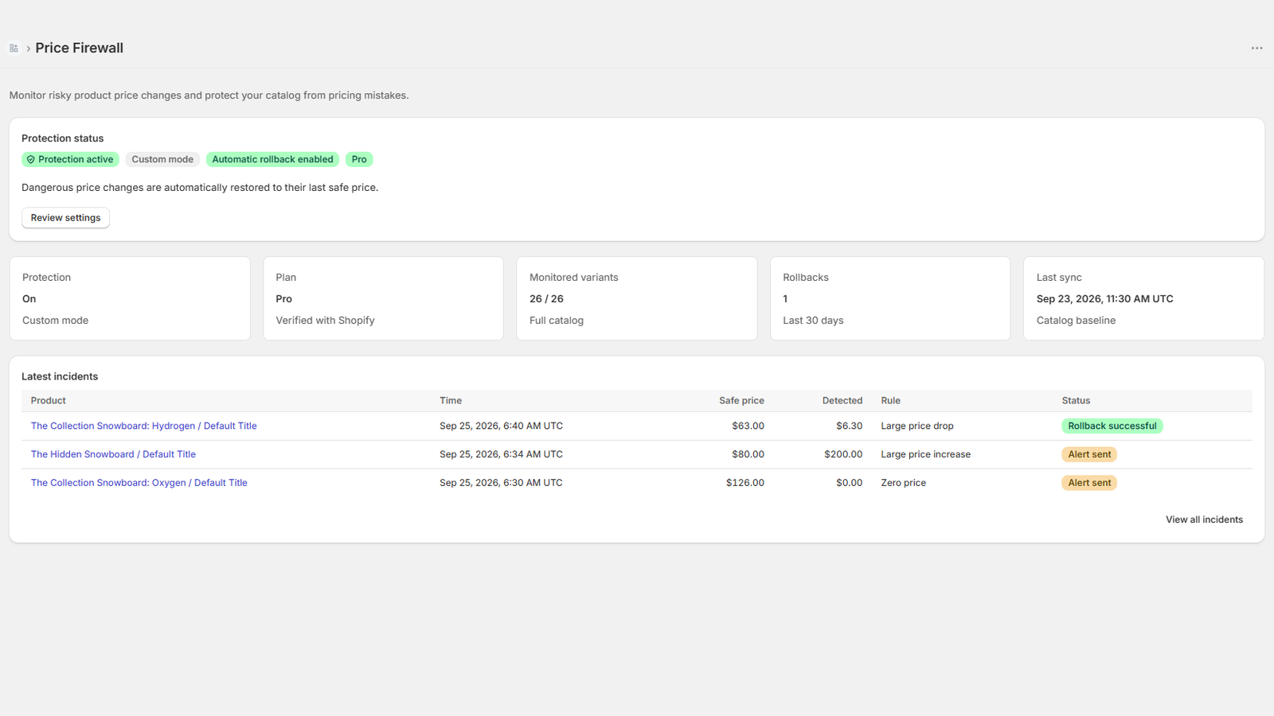Open the three-dot more actions menu
The height and width of the screenshot is (716, 1274).
1256,49
